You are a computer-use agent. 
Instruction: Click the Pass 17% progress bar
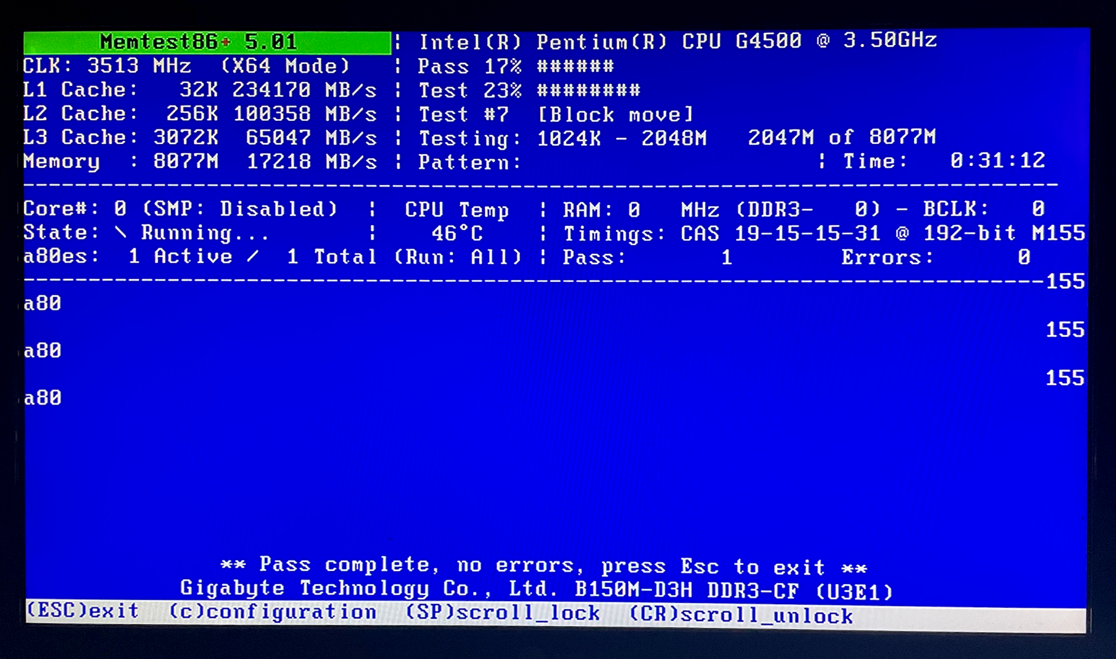(516, 66)
